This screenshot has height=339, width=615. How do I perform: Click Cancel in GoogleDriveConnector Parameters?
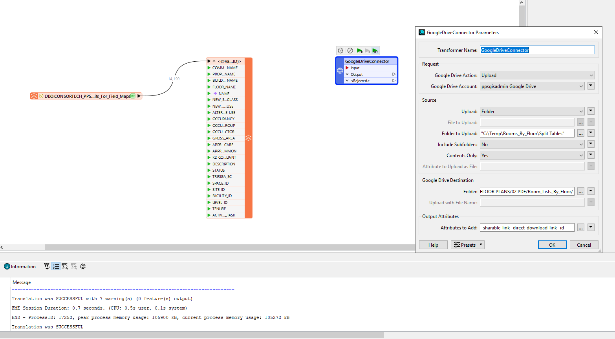point(584,245)
